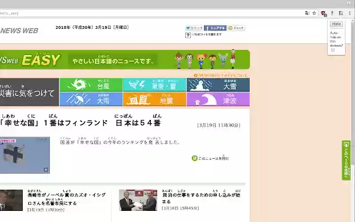
Task: Click the このニュースを読む read news link
Action: point(210,158)
